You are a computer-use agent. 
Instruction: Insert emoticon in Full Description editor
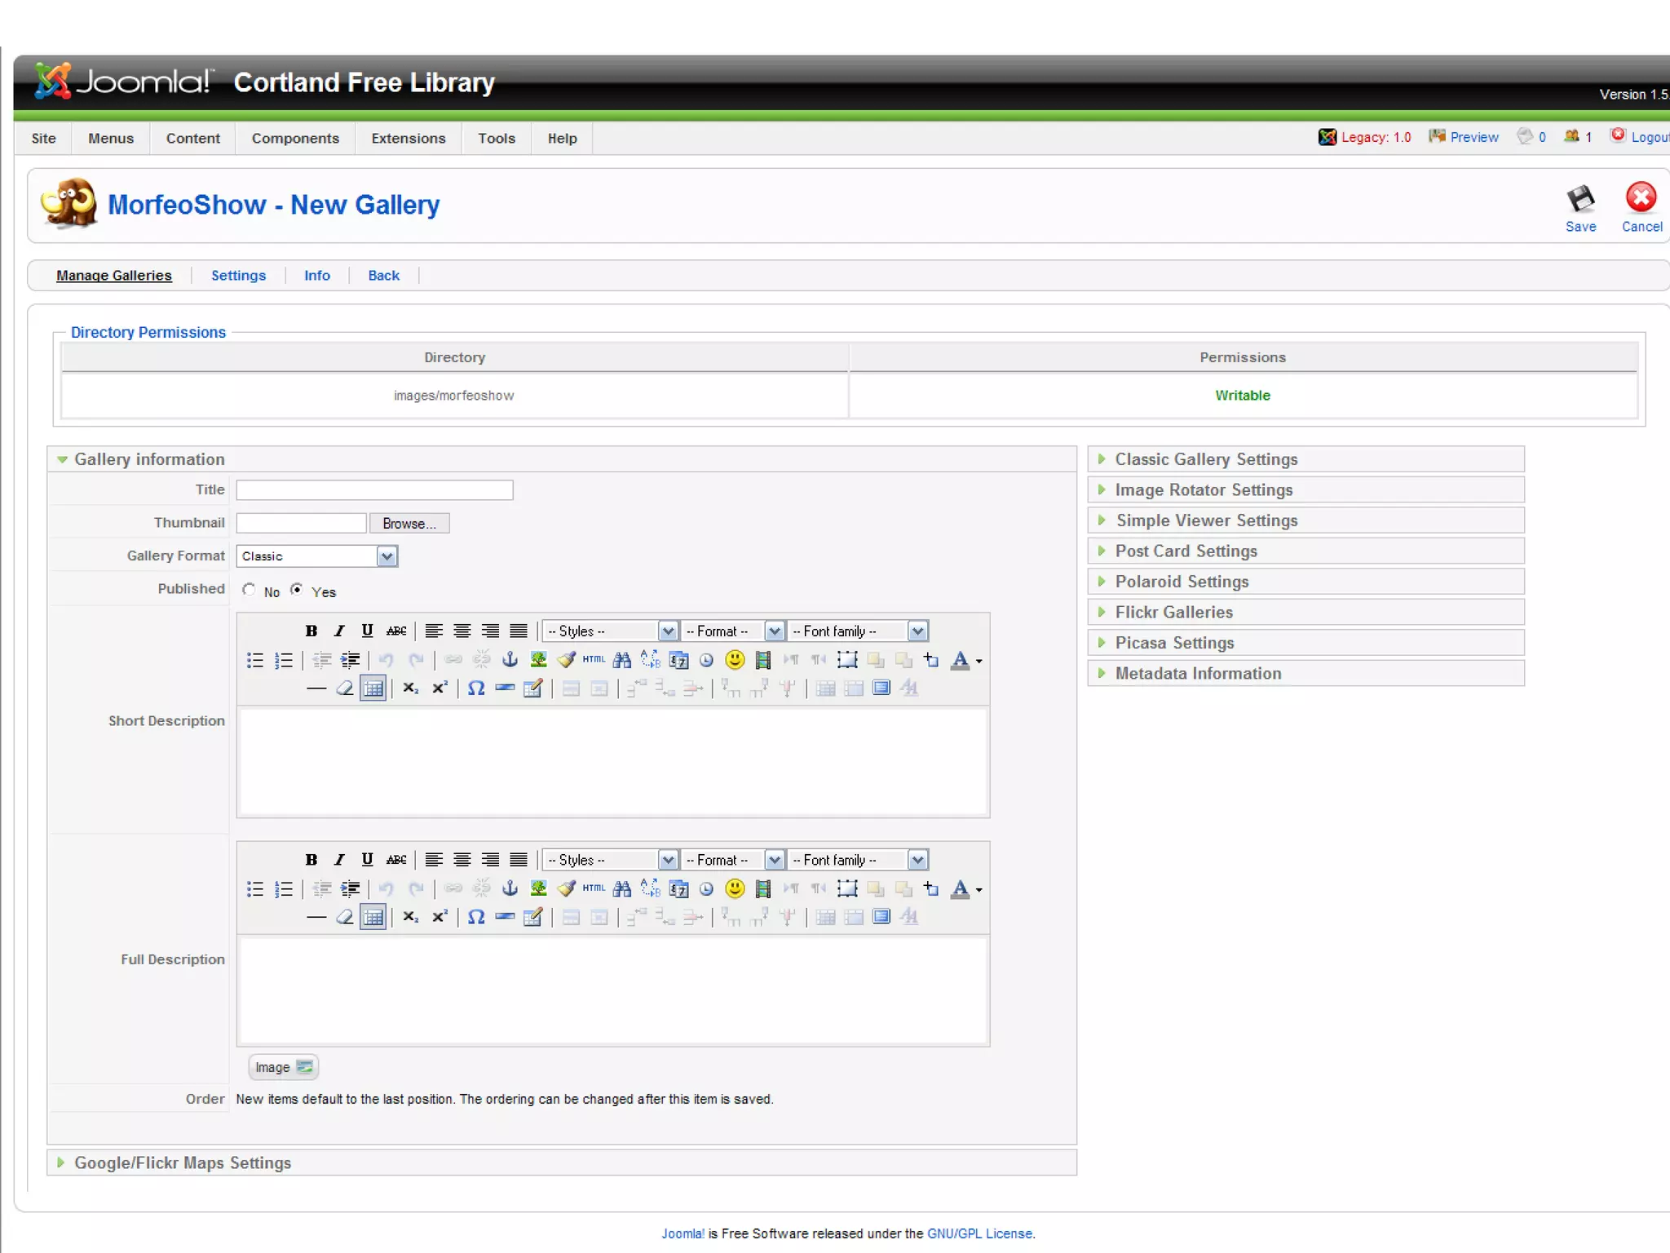pyautogui.click(x=735, y=888)
